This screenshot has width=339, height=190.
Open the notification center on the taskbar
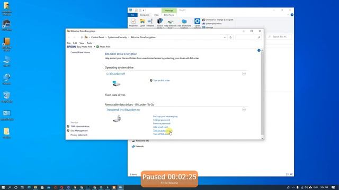[x=333, y=187]
